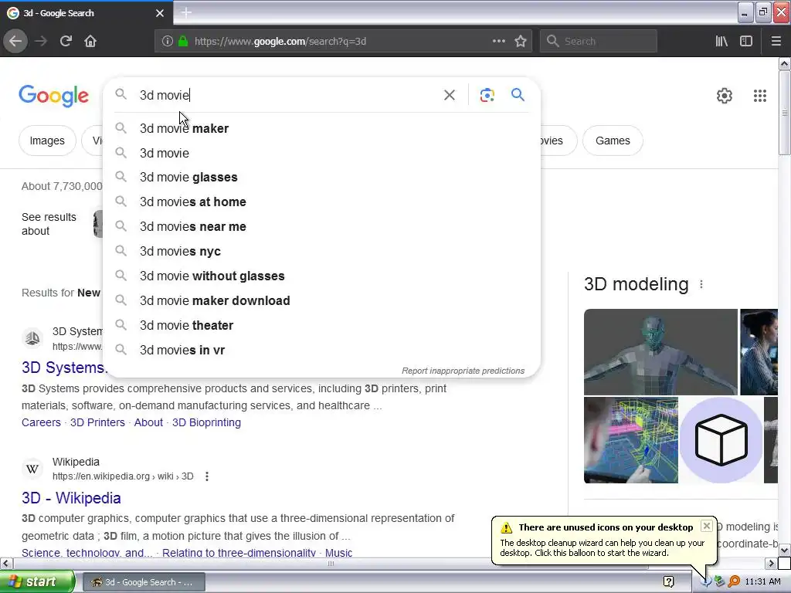Click the Firefox taskbar window button

coord(143,582)
